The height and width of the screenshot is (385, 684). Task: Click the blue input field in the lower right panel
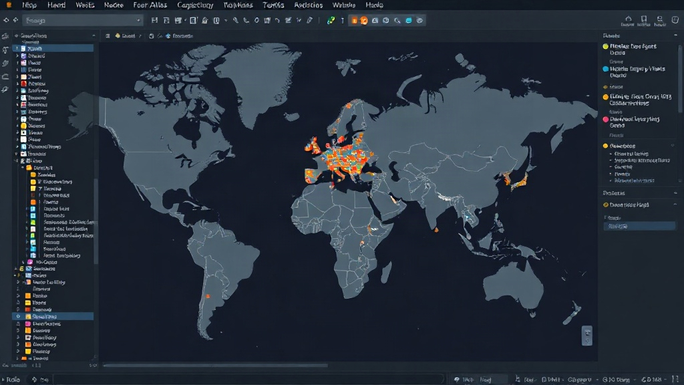639,226
